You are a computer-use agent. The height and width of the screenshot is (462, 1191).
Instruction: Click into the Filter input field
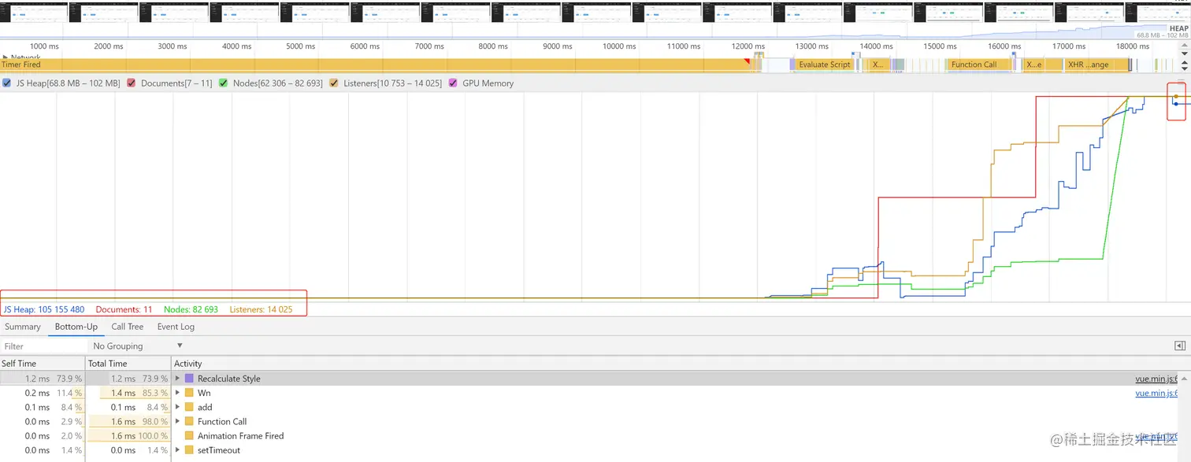(43, 346)
